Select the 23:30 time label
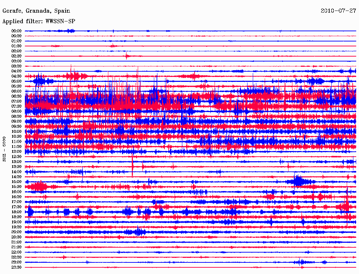 (16, 267)
